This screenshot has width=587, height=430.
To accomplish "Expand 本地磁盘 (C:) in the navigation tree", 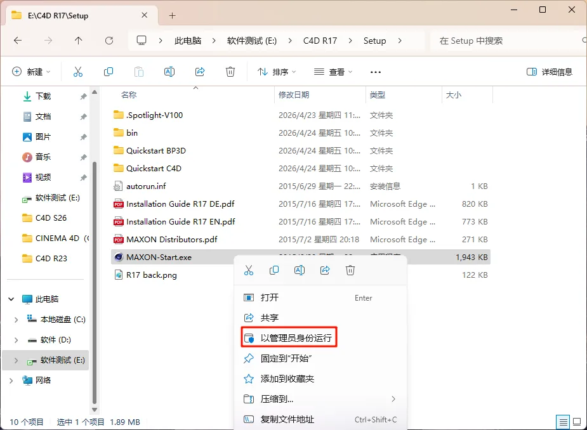I will click(16, 320).
